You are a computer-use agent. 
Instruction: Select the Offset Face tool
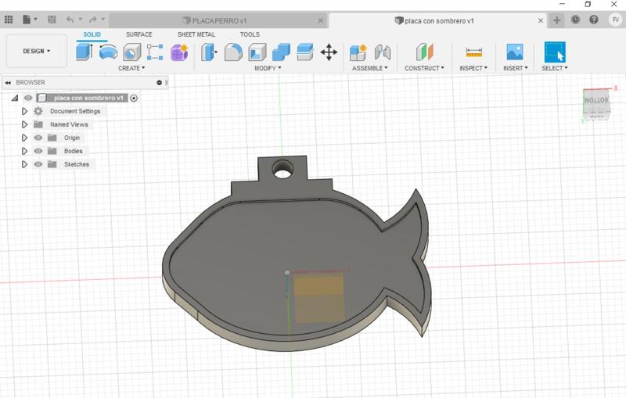pos(305,52)
